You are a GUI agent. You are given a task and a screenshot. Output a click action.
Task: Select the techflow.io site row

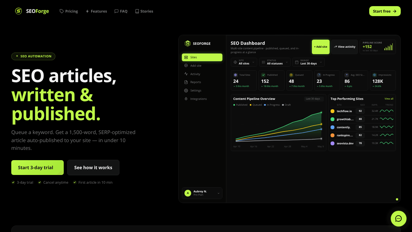click(x=362, y=111)
